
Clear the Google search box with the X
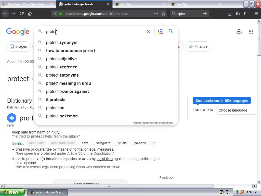148,31
